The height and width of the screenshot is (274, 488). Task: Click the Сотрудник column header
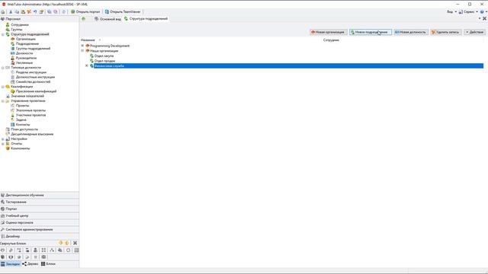tap(331, 40)
